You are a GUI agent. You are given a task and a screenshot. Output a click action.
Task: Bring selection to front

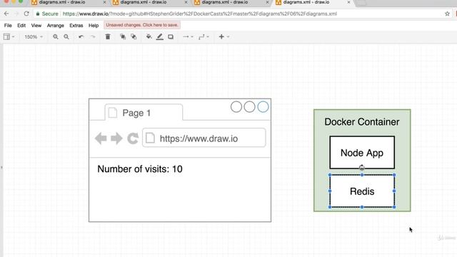click(x=123, y=36)
